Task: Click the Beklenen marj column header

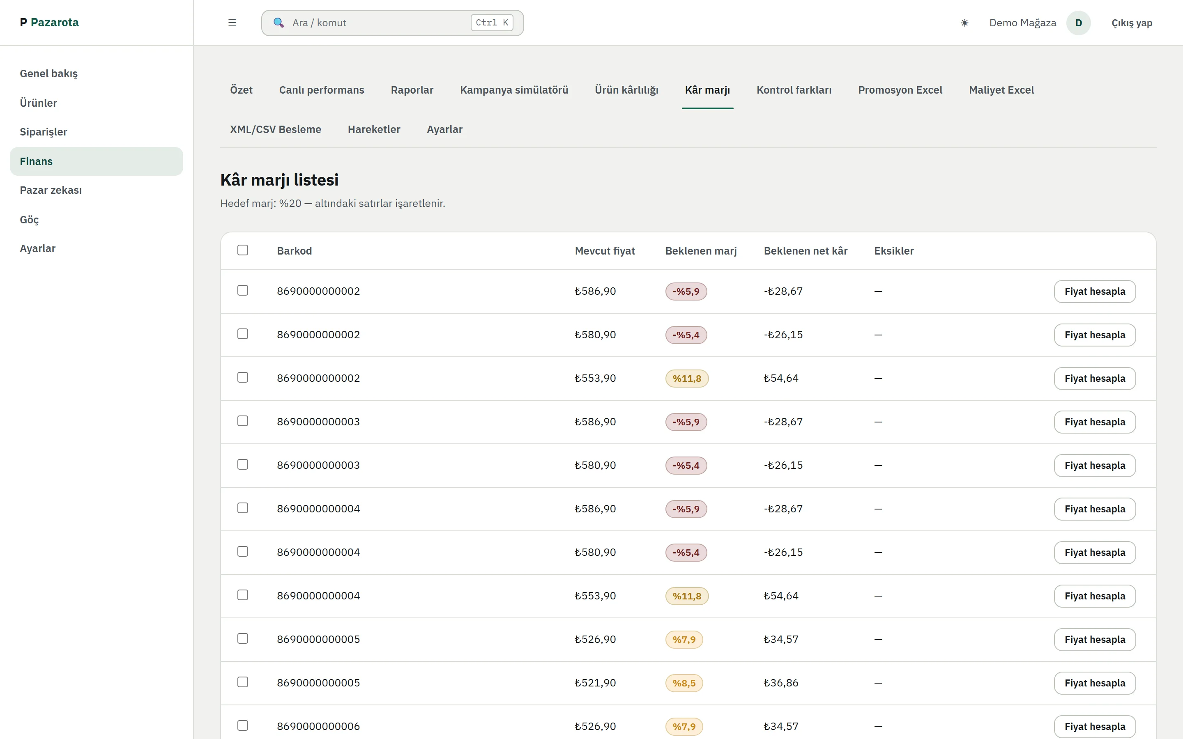Action: pyautogui.click(x=700, y=251)
